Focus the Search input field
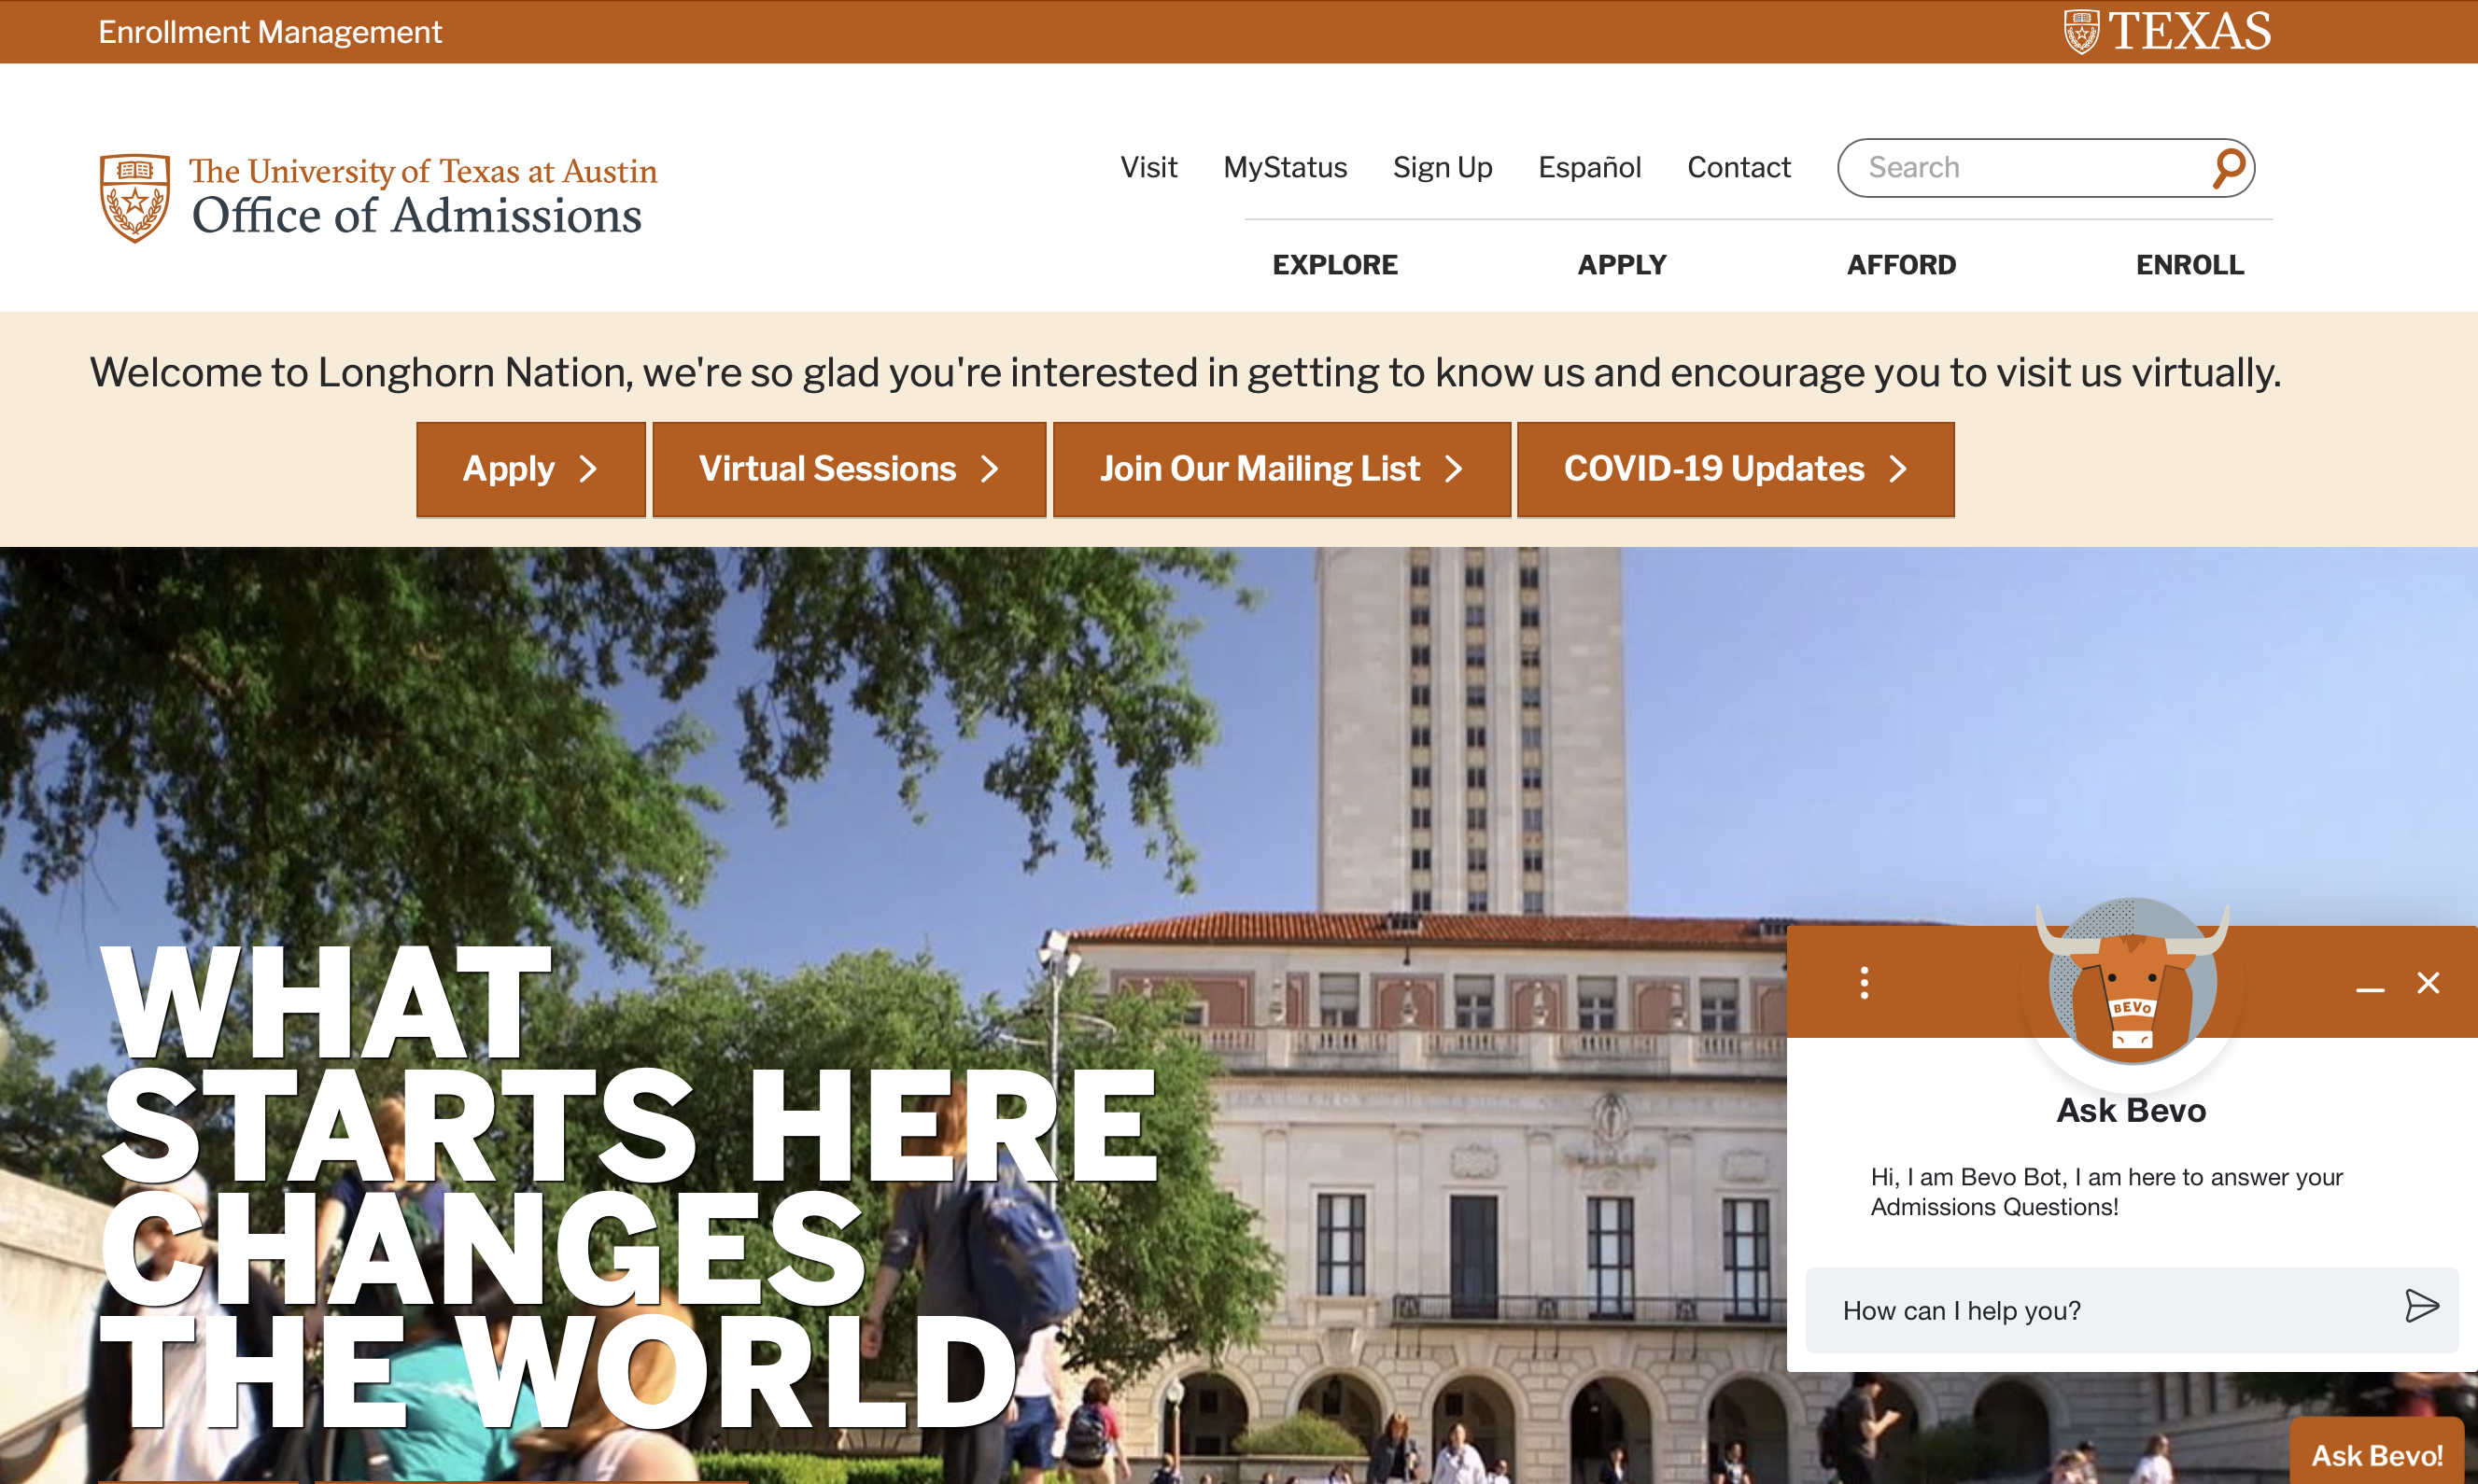The width and height of the screenshot is (2478, 1484). 2046,167
